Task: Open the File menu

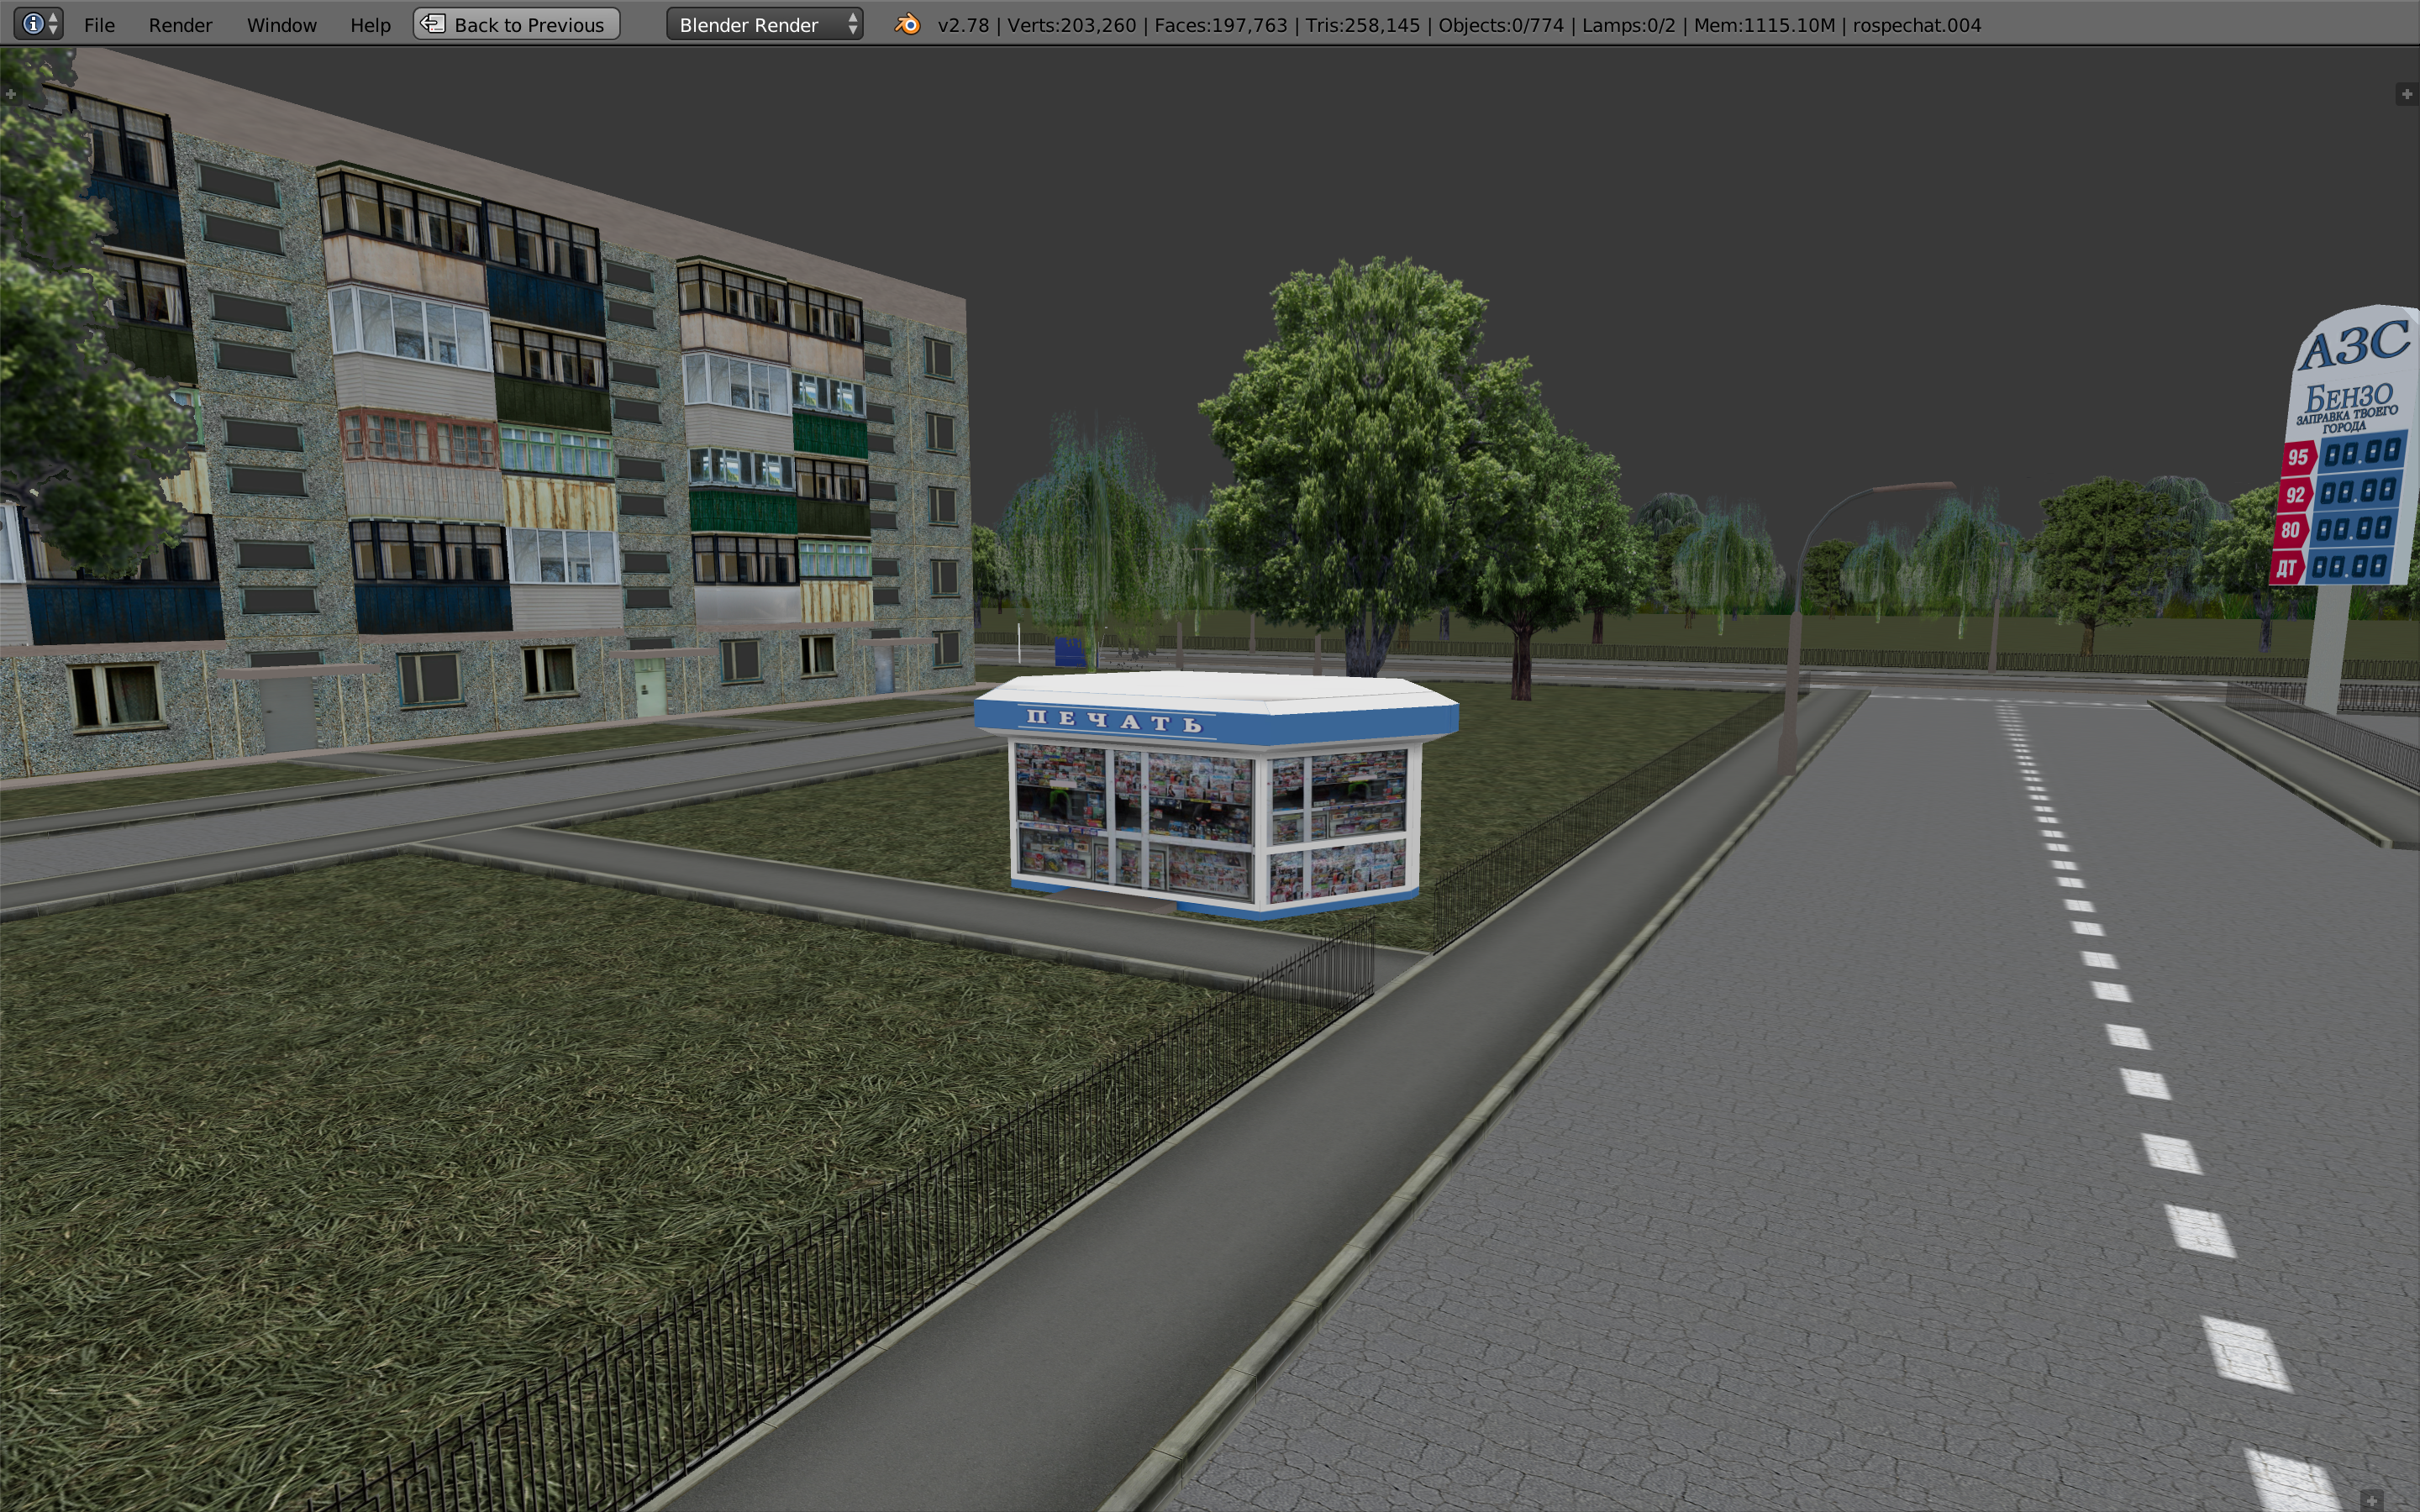Action: coord(99,25)
